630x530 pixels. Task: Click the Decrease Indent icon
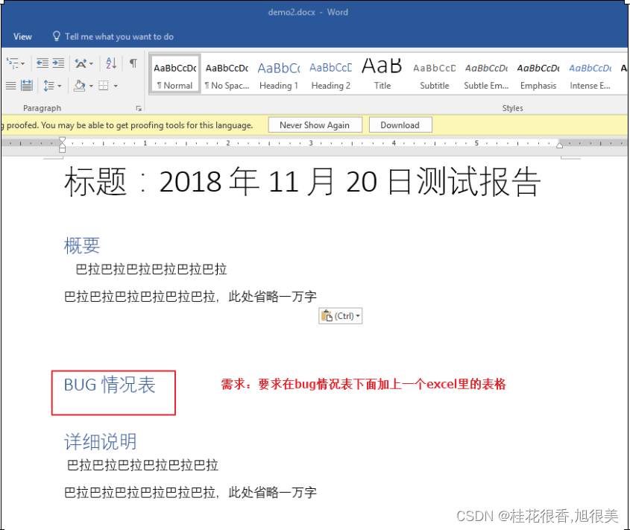(42, 63)
